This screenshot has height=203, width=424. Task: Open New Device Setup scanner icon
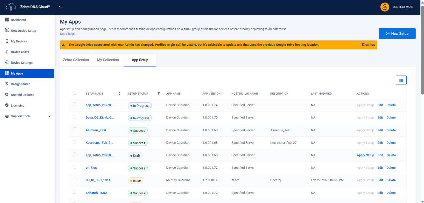point(7,30)
